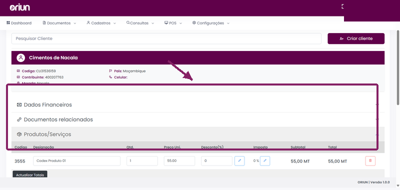Collapse the Produtos/Serviços section
This screenshot has height=190, width=400.
pos(198,134)
